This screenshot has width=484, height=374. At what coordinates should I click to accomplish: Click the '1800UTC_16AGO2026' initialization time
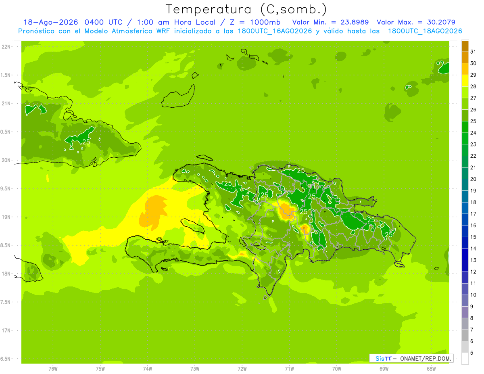[275, 31]
